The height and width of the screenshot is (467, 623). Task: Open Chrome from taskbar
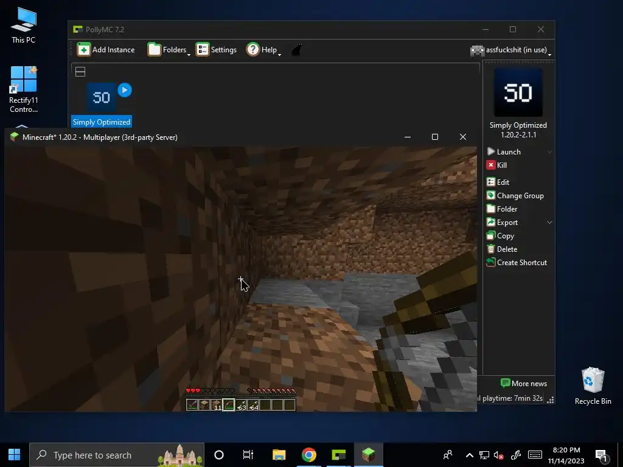point(308,455)
